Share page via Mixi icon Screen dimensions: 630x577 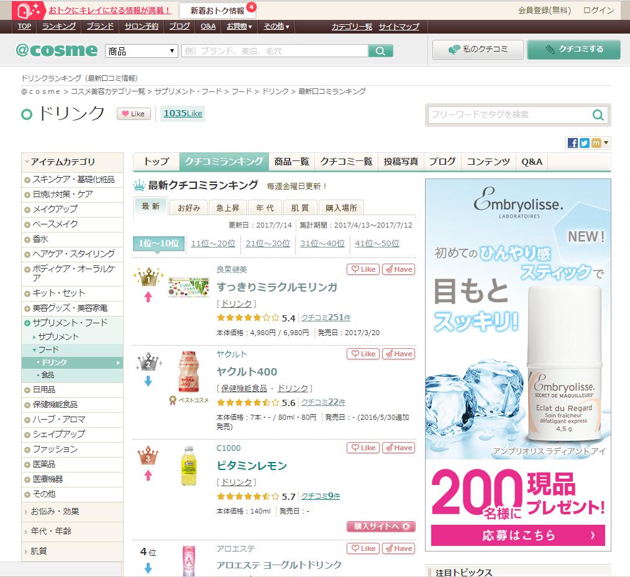(x=596, y=143)
